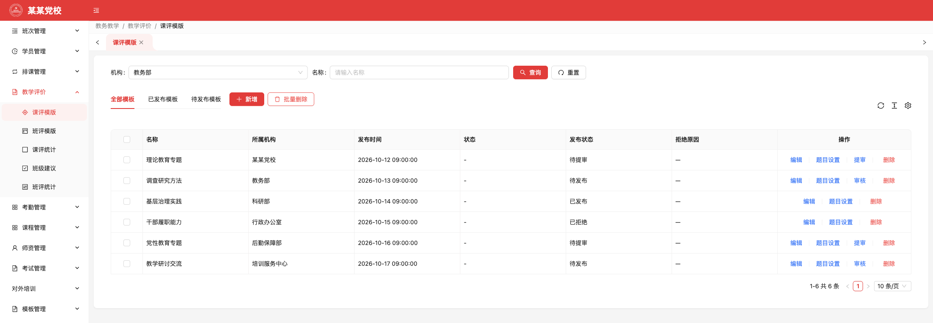Check the 基层治理实践 row checkbox
933x323 pixels.
point(127,201)
